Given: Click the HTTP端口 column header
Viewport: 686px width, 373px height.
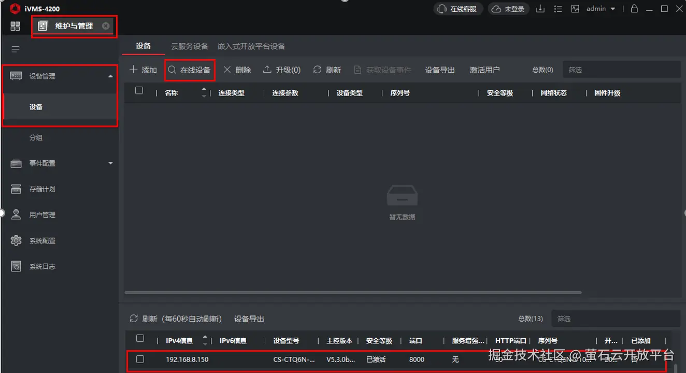Looking at the screenshot, I should (511, 341).
